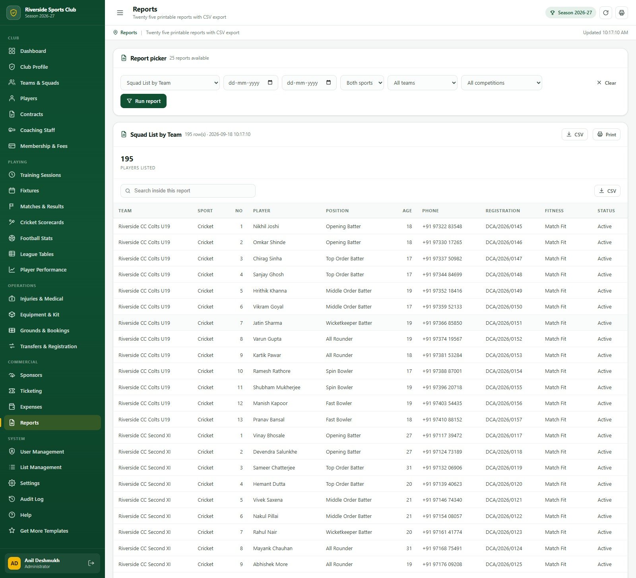636x578 pixels.
Task: Select the active Reports sidebar item
Action: (52, 423)
